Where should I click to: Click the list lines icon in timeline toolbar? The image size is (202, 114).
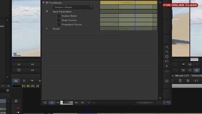coord(188,81)
